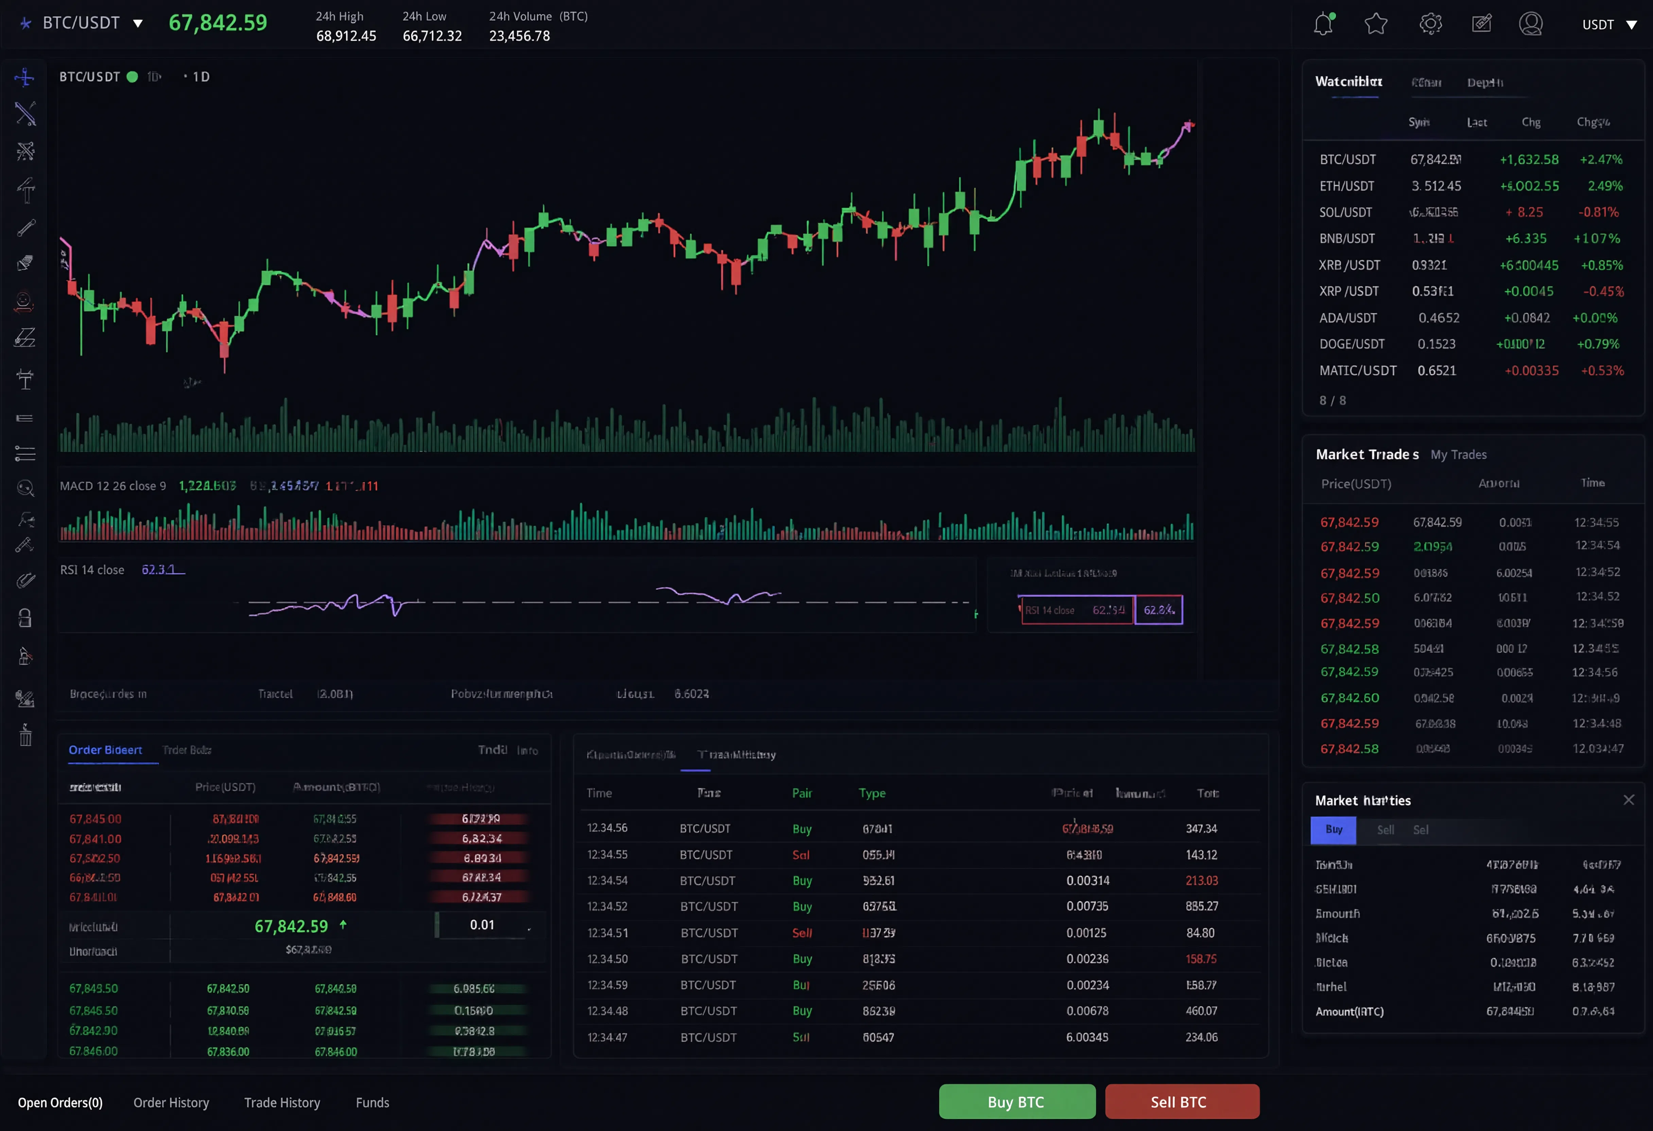
Task: Toggle the green status dot beside chart BTC/USDT
Action: pos(132,77)
